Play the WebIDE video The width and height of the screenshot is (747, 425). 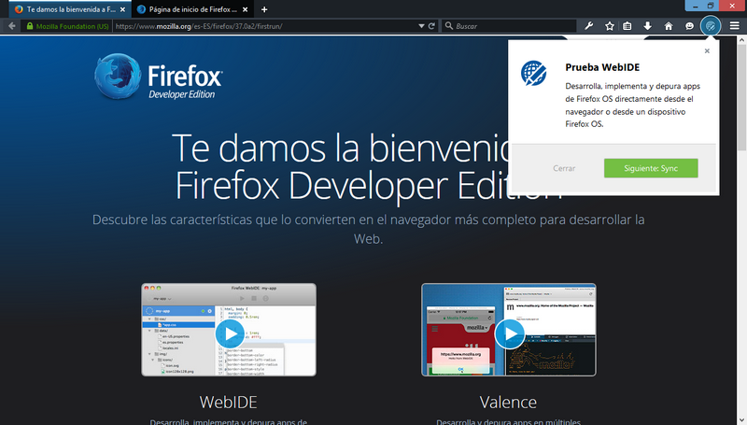(230, 333)
